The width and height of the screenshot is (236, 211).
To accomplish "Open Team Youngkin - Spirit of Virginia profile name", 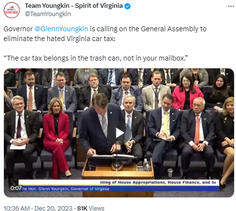I will (74, 6).
